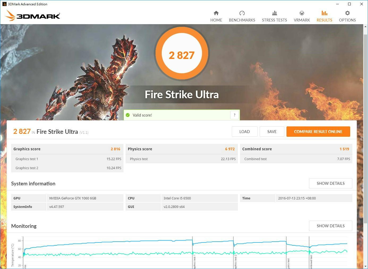Click the 3DMark logo
The height and width of the screenshot is (269, 368).
32,16
